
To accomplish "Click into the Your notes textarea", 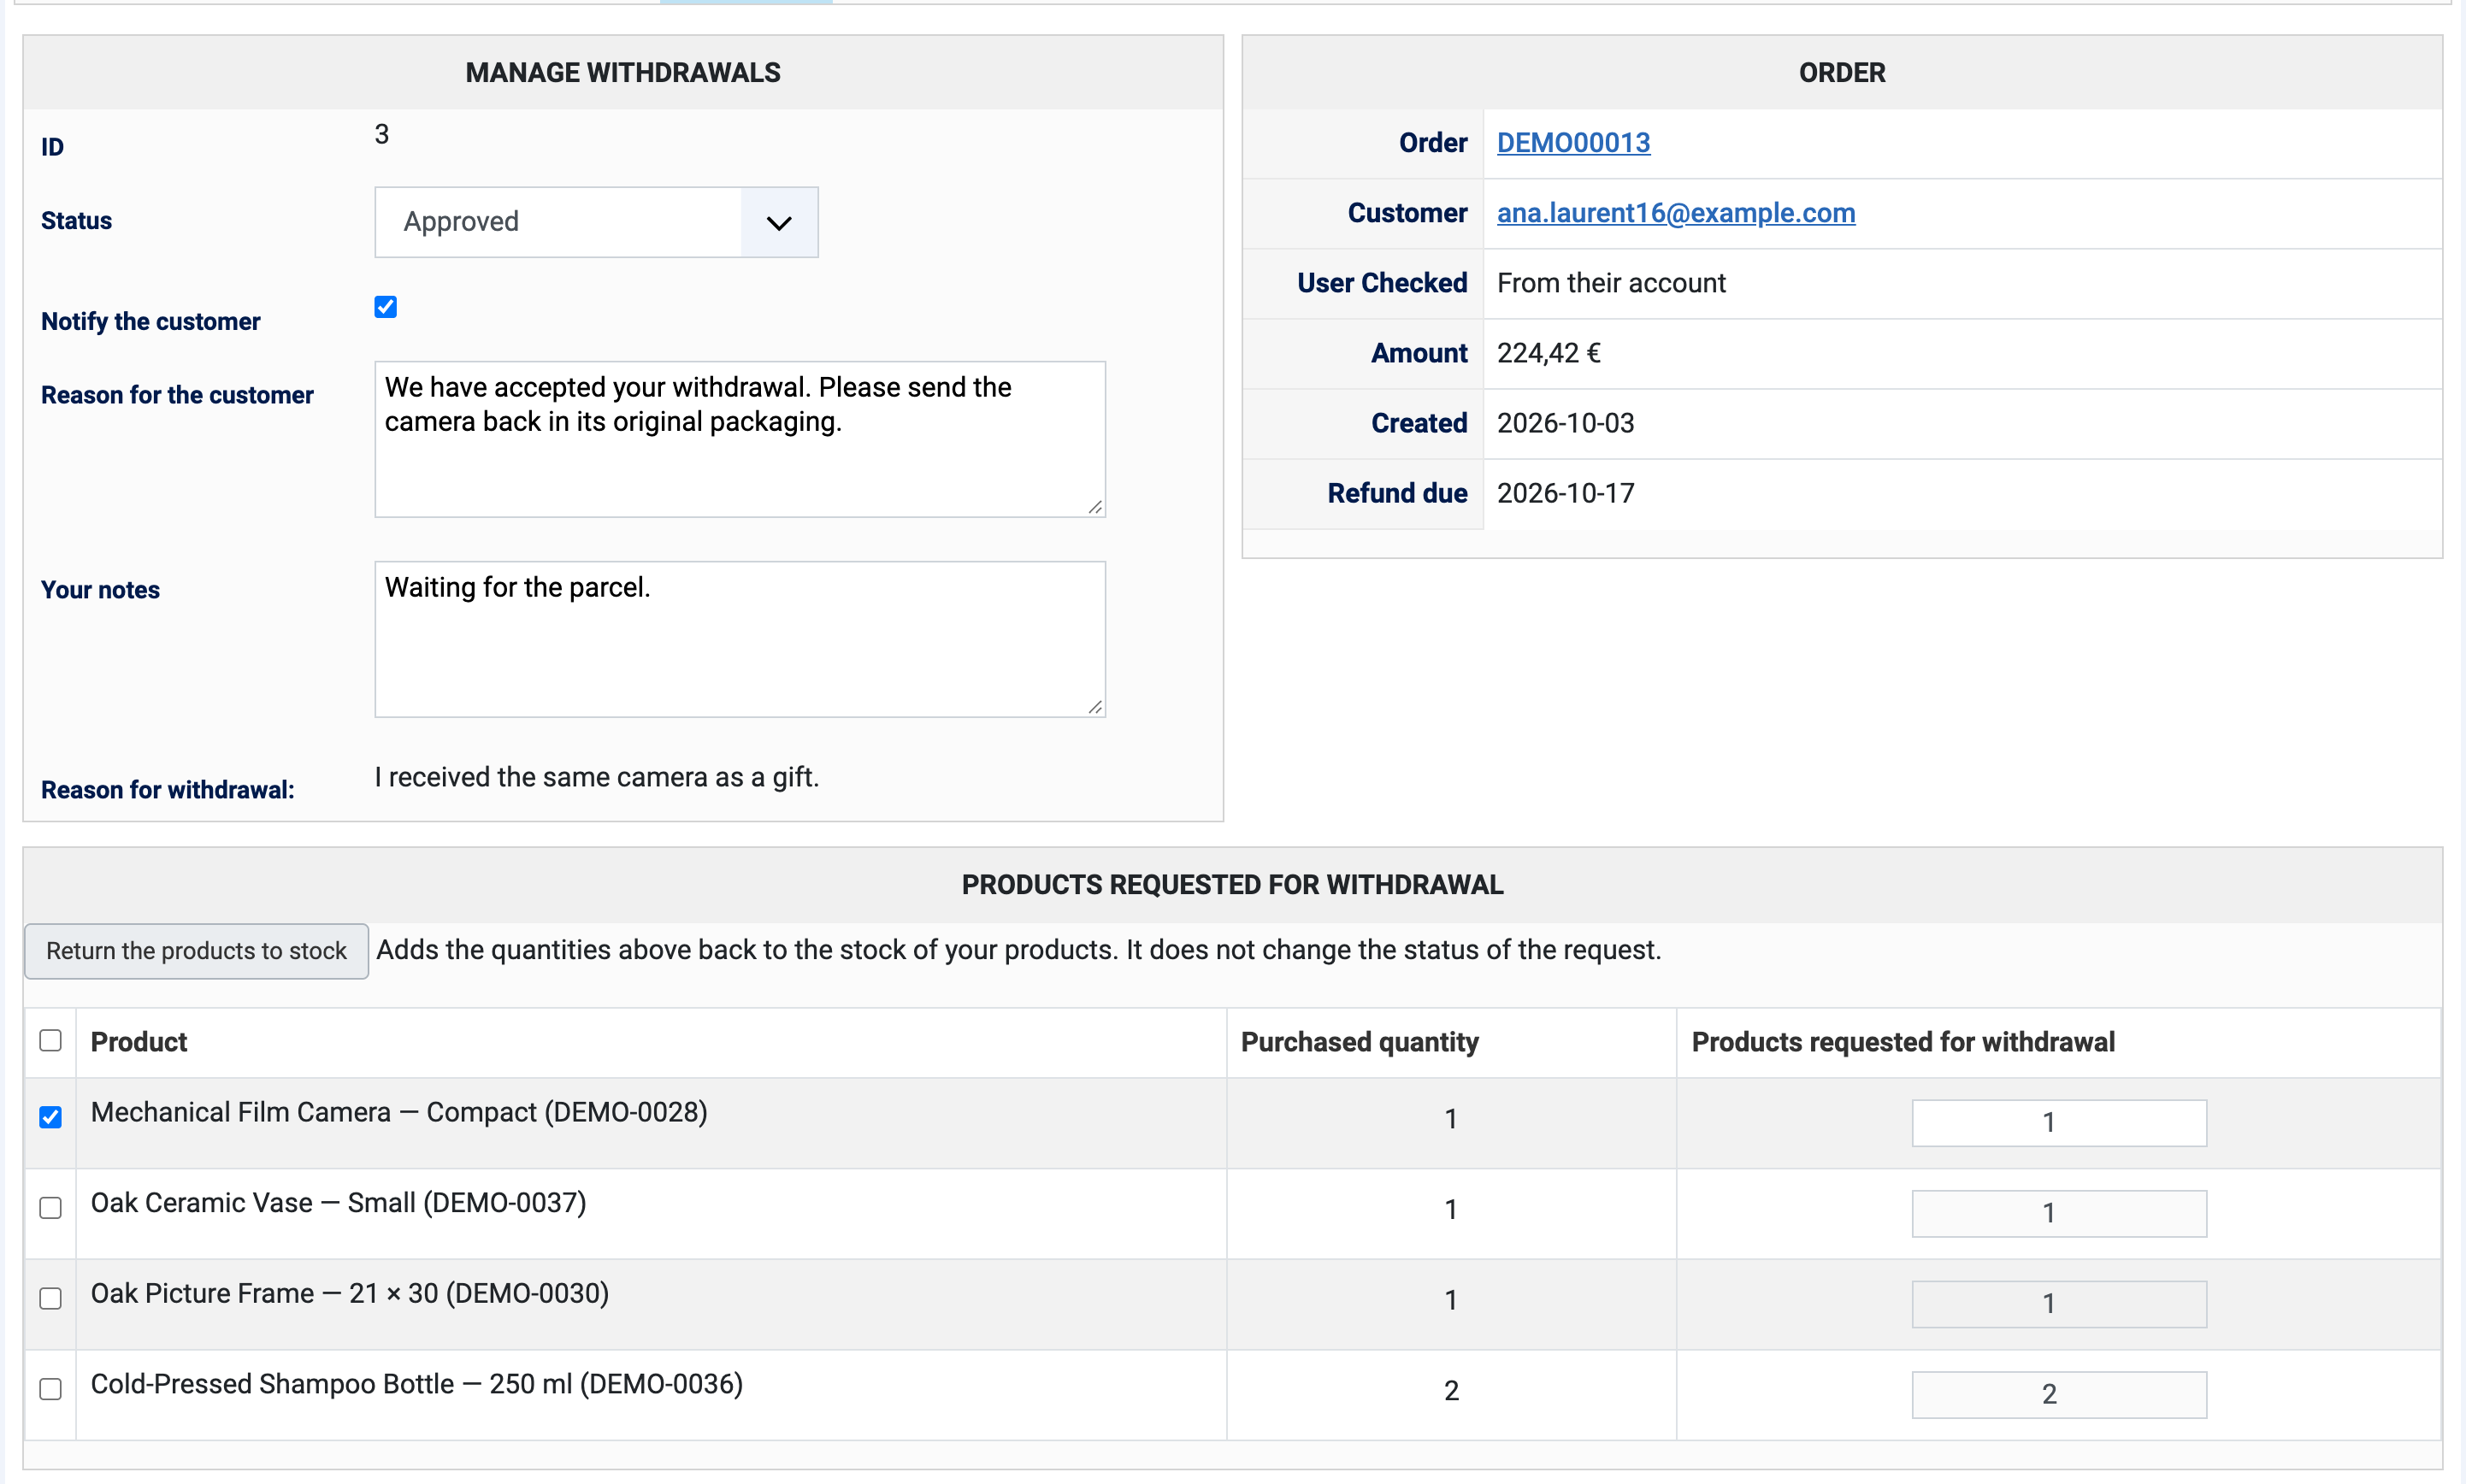I will 740,639.
